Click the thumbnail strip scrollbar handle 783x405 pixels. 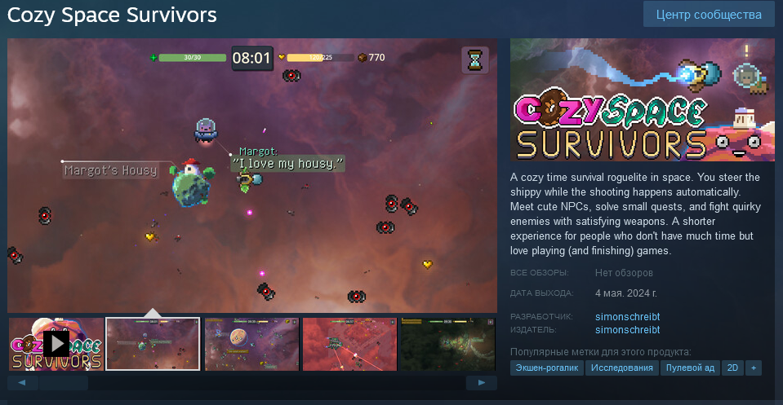[64, 382]
